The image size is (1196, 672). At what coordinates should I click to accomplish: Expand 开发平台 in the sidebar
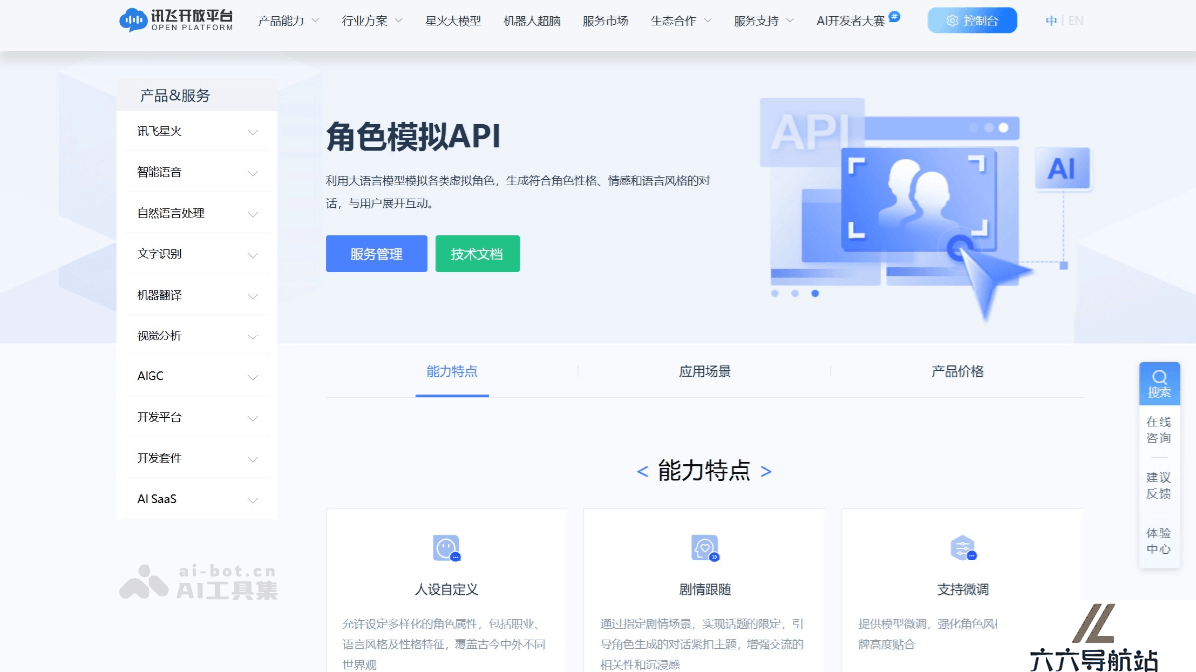click(x=196, y=417)
